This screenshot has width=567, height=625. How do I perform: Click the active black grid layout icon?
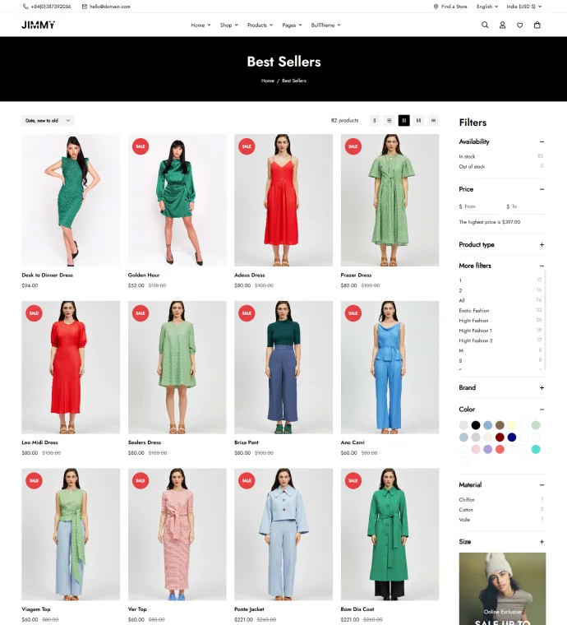point(403,120)
